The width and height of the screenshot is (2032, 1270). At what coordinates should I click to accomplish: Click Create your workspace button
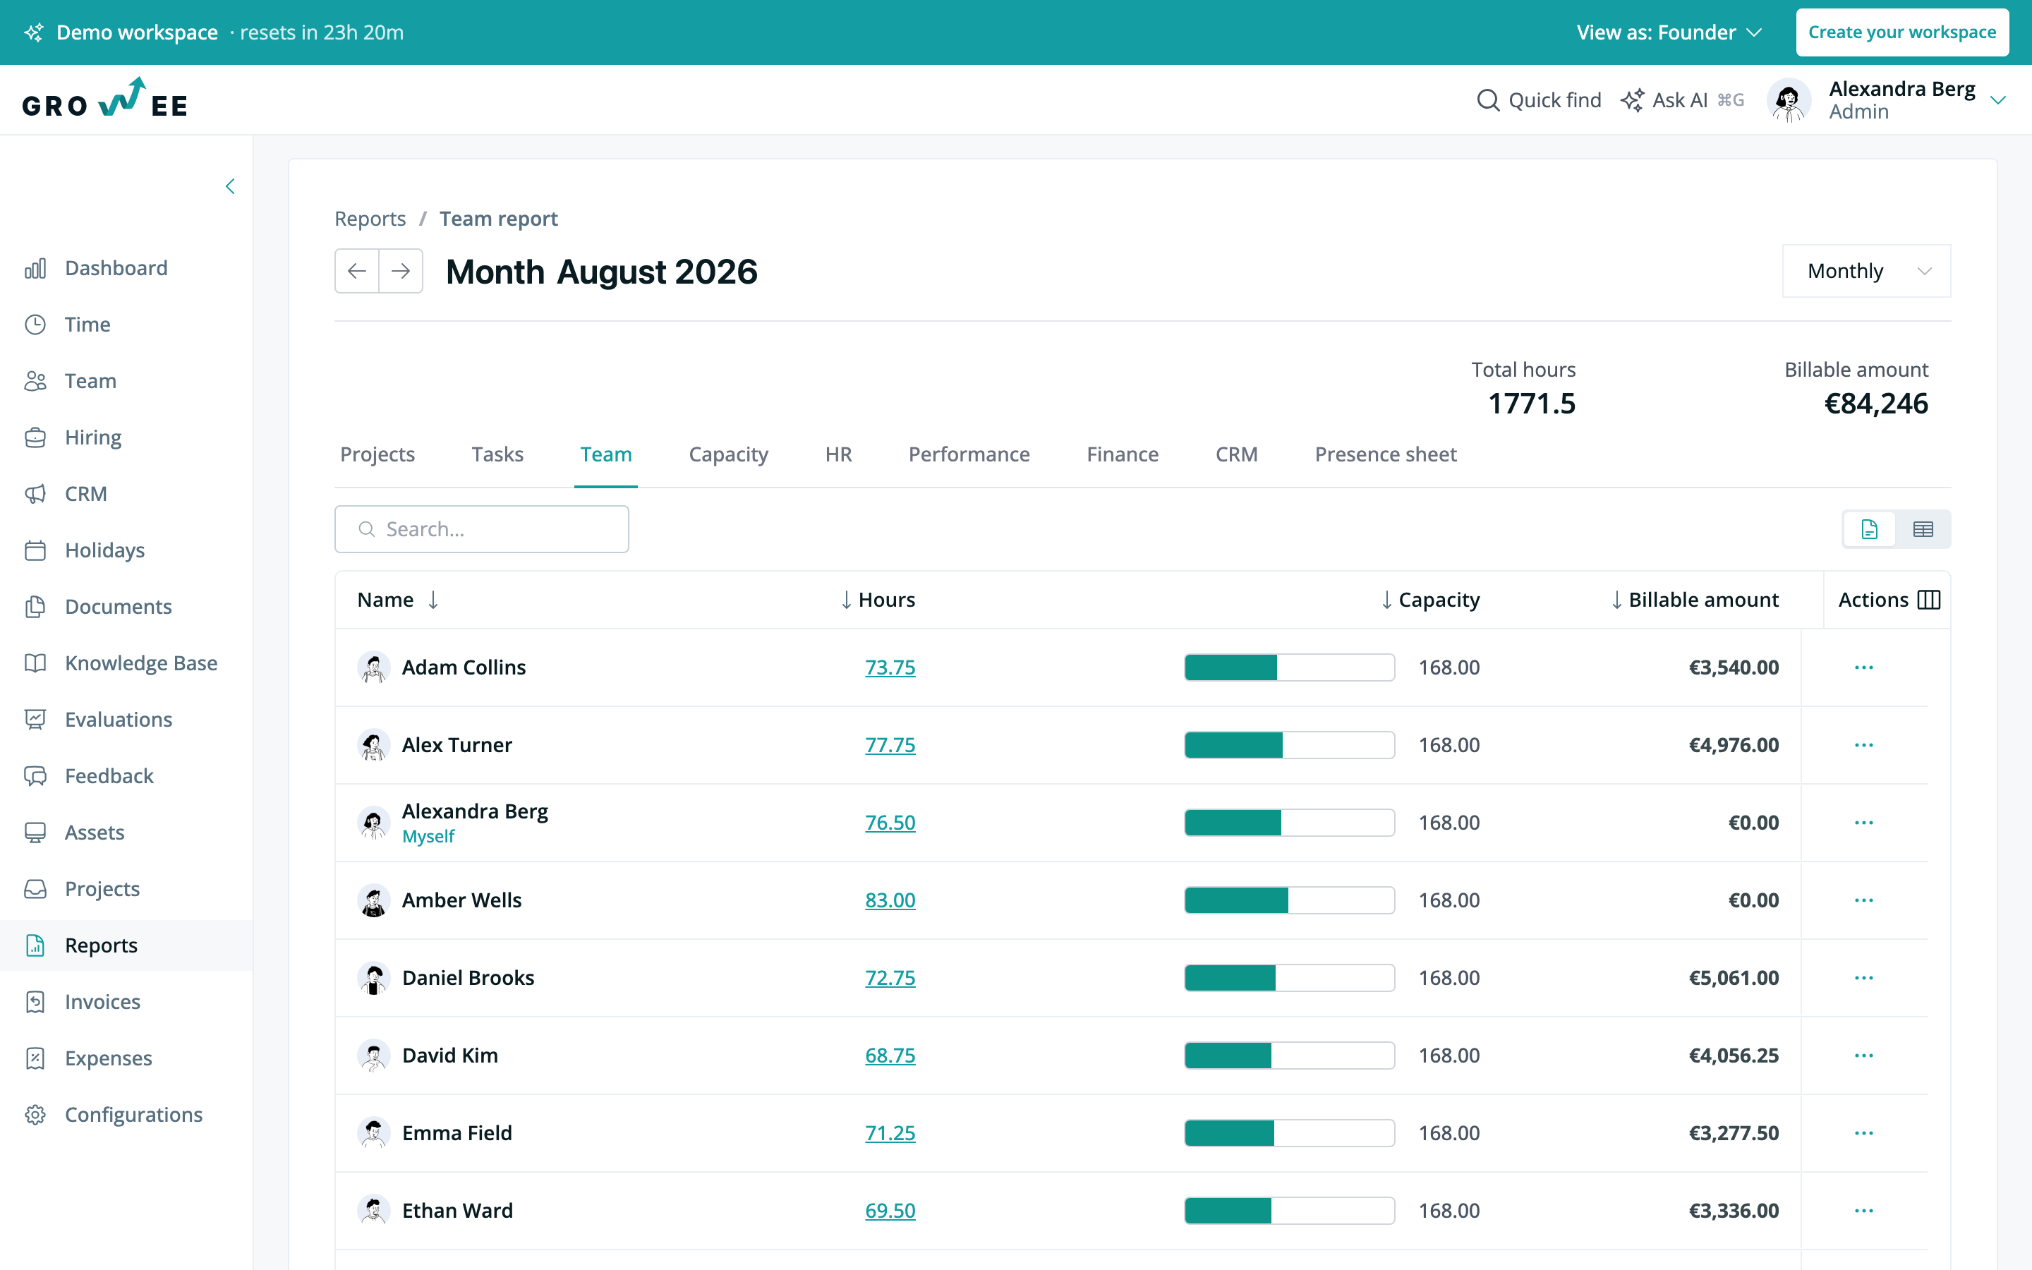click(1902, 32)
